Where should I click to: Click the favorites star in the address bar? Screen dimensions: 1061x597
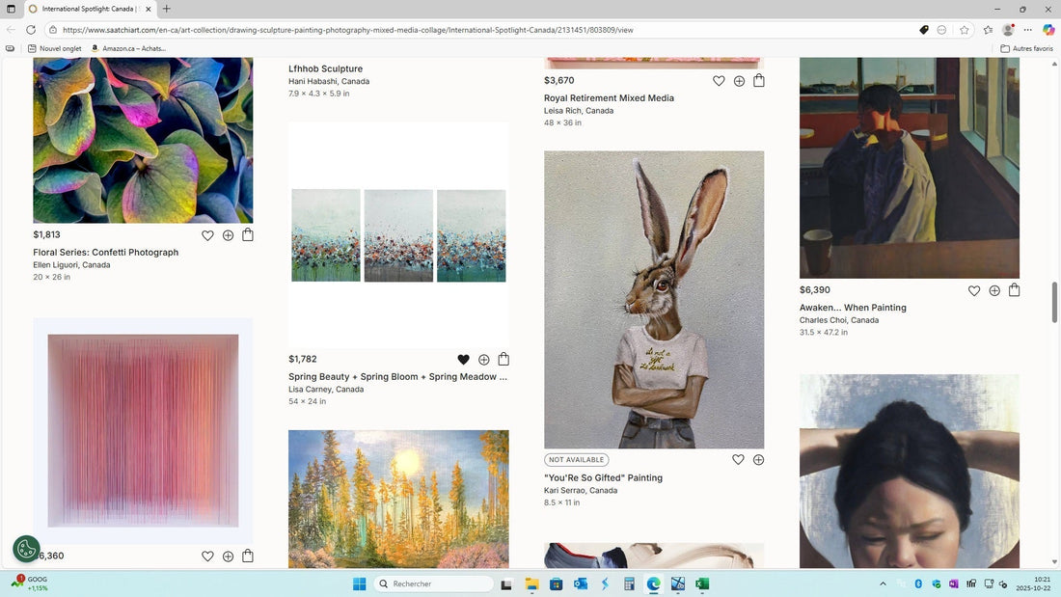point(964,30)
